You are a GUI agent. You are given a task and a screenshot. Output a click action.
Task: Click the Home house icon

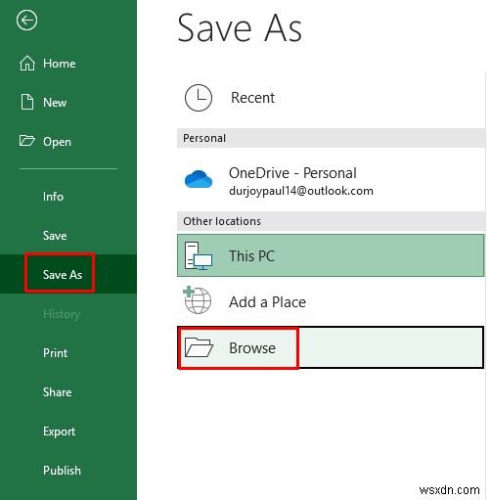27,63
